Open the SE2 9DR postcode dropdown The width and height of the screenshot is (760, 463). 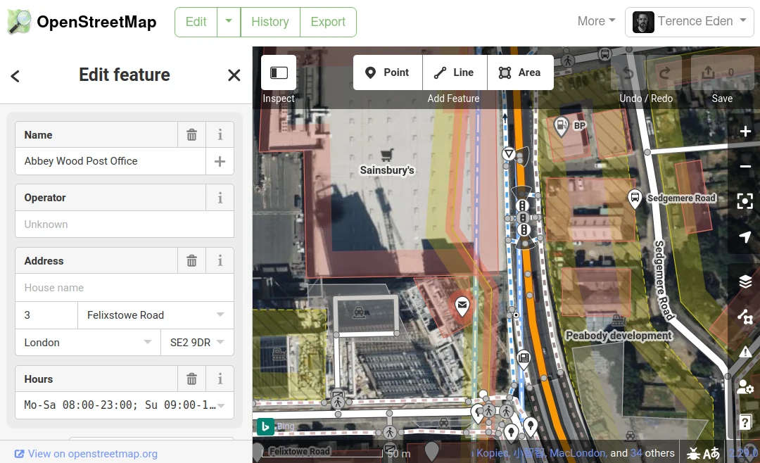tap(220, 342)
